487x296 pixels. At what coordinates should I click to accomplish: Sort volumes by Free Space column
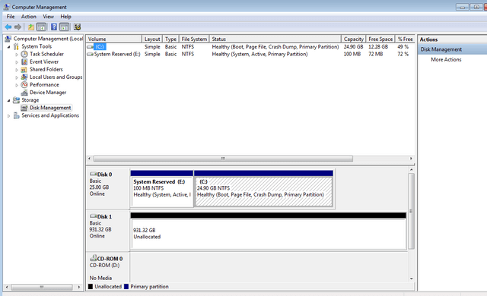coord(380,39)
